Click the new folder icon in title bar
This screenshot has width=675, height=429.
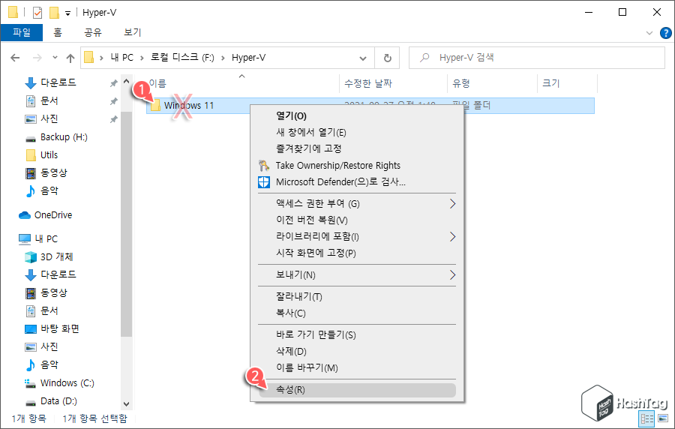coord(54,13)
